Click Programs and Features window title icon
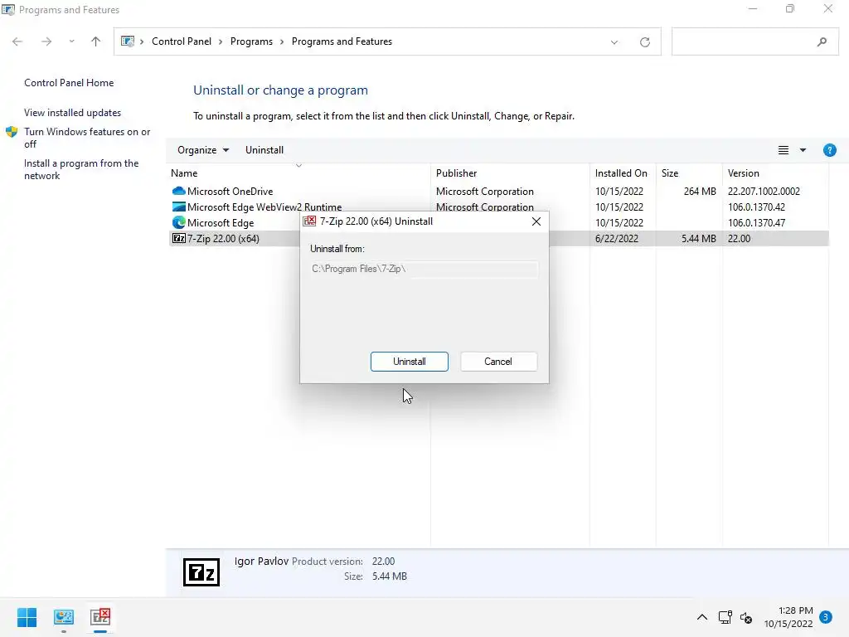Image resolution: width=849 pixels, height=637 pixels. click(x=8, y=10)
